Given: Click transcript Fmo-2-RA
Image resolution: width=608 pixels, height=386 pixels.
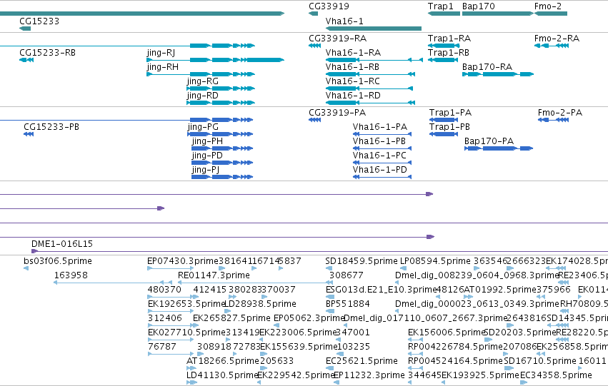Looking at the screenshot, I should click(x=552, y=46).
